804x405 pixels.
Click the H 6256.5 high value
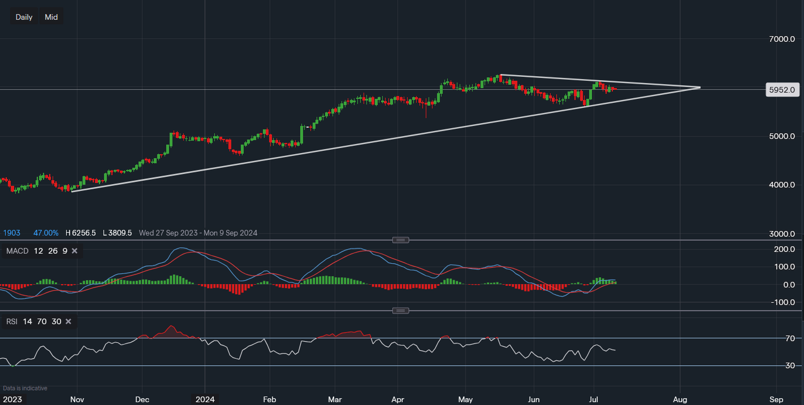81,233
